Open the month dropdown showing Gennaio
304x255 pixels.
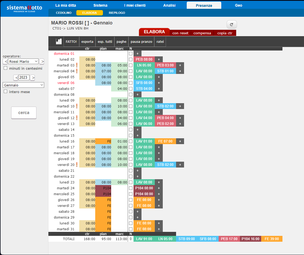point(23,85)
